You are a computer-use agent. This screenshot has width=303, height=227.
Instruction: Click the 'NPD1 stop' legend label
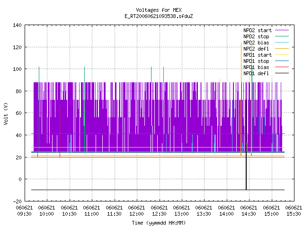pyautogui.click(x=256, y=61)
